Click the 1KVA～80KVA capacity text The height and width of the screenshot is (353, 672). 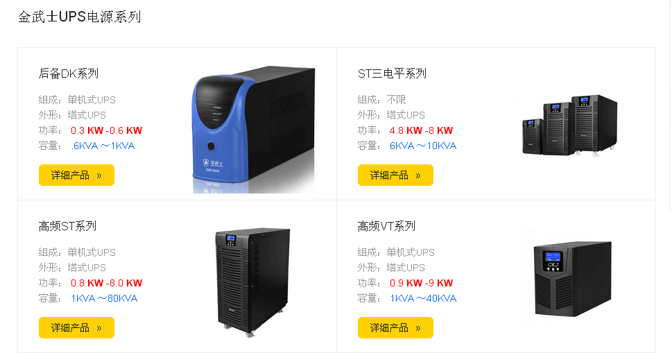click(104, 298)
